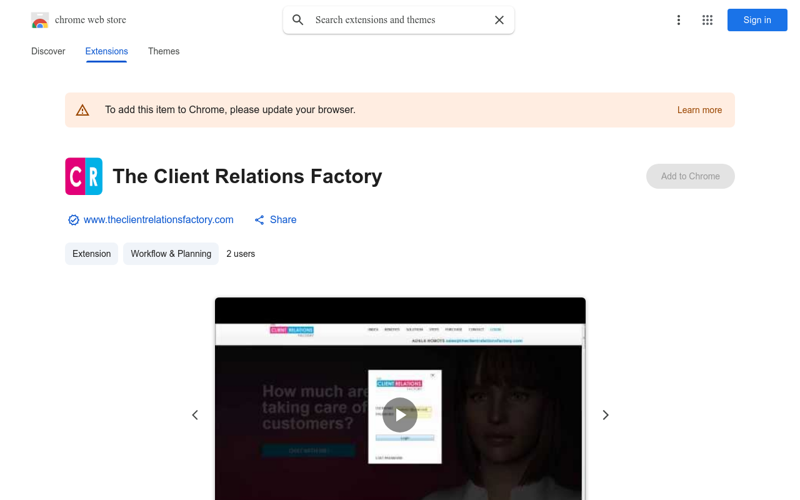This screenshot has height=500, width=800.
Task: Focus the Search extensions and themes field
Action: tap(399, 20)
